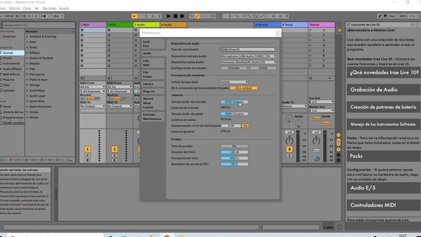Open the Grabación de Audio lesson

[384, 90]
